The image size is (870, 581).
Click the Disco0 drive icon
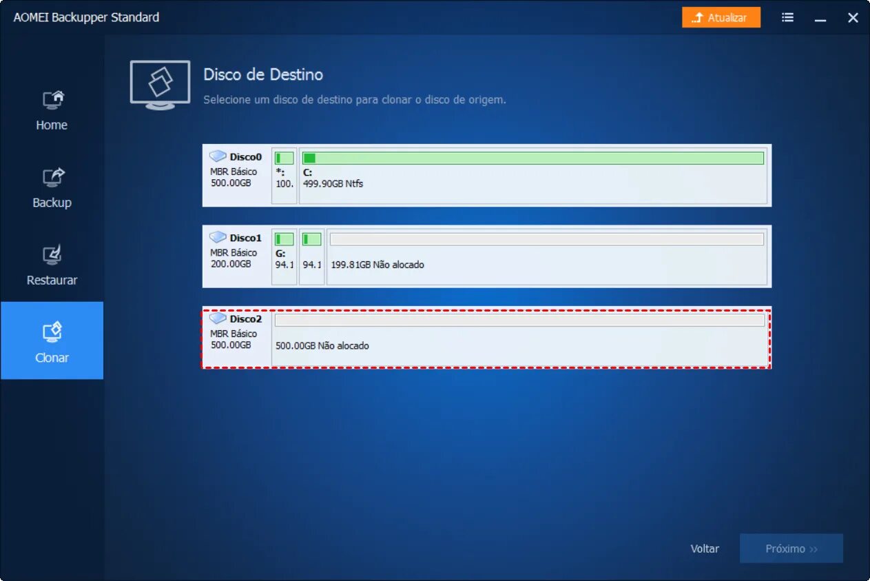[218, 156]
